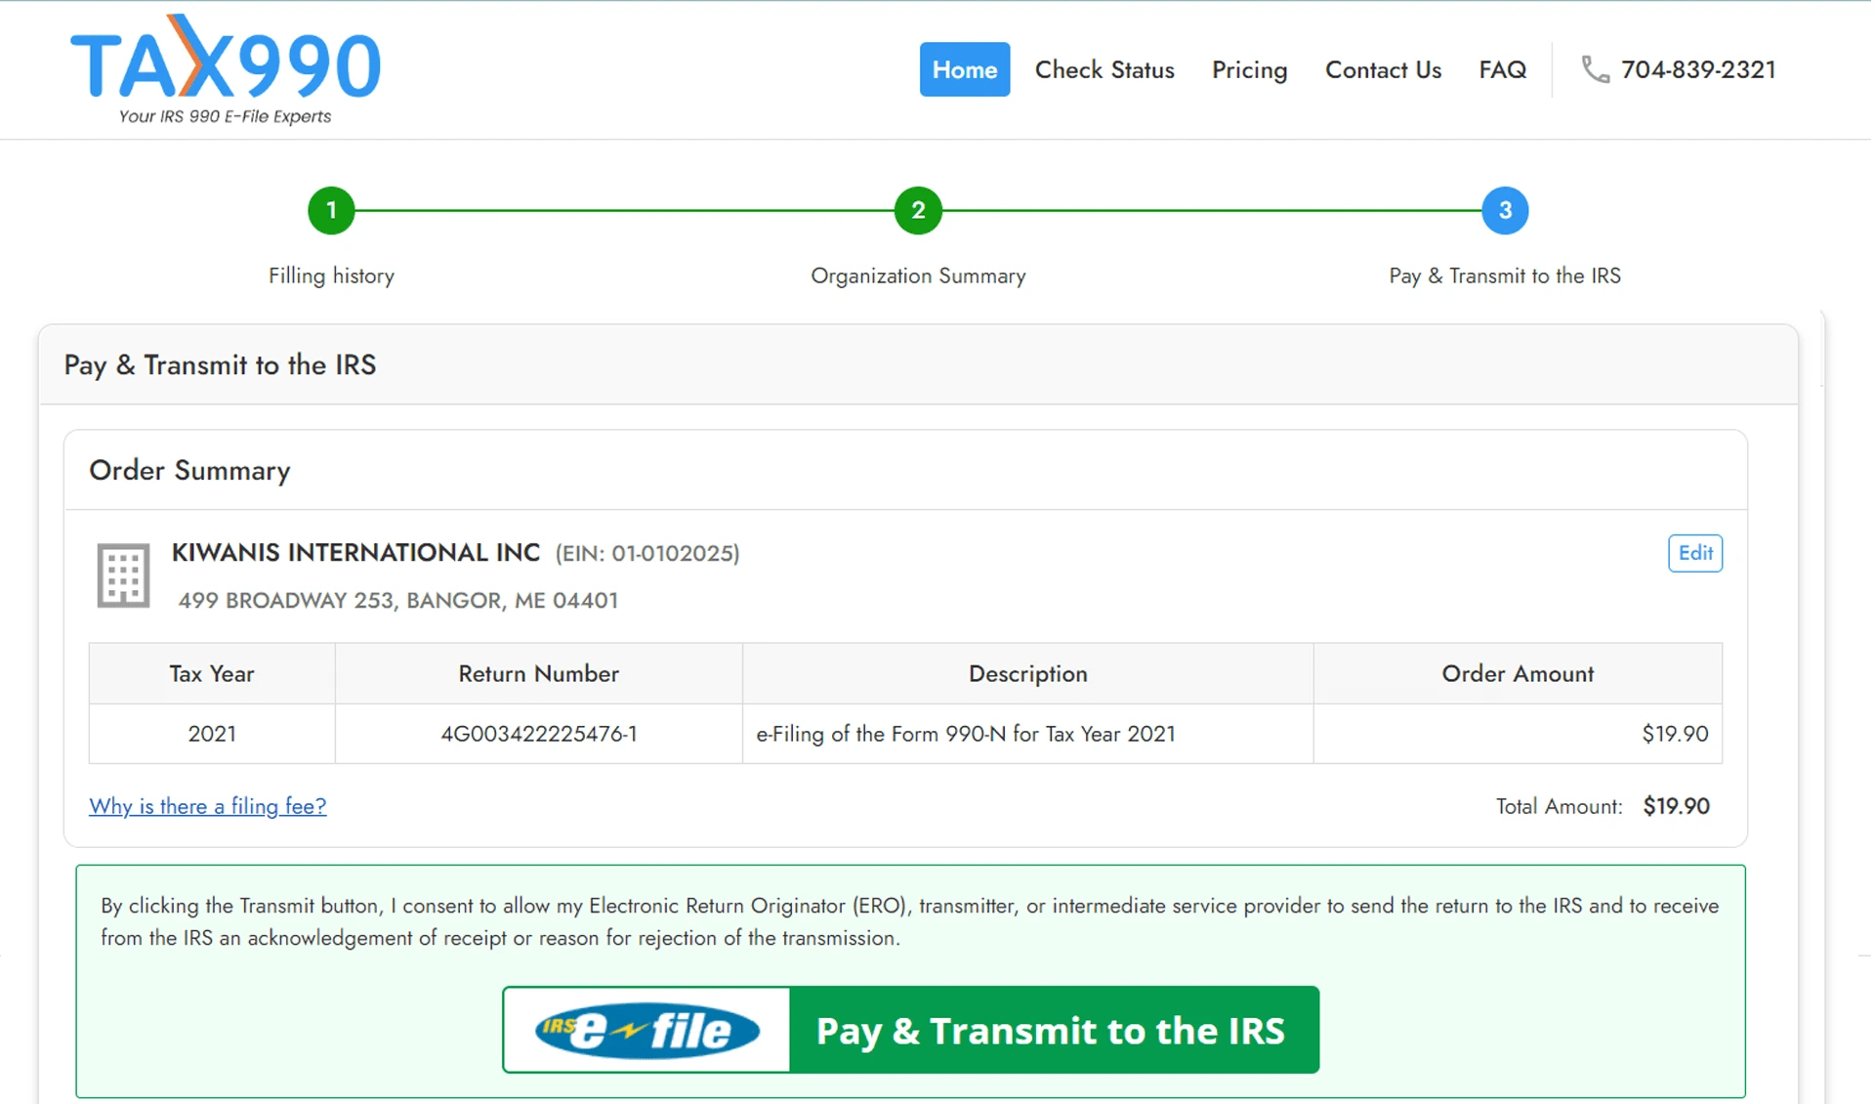The width and height of the screenshot is (1875, 1104).
Task: Select step 2 Organization Summary circle
Action: tap(917, 210)
